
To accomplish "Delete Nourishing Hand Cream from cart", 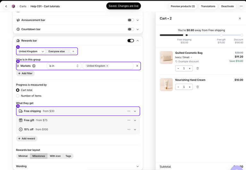I will pyautogui.click(x=198, y=87).
